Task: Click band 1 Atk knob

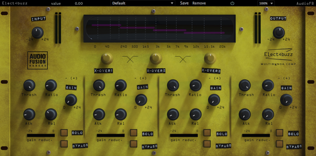Action: coord(29,114)
